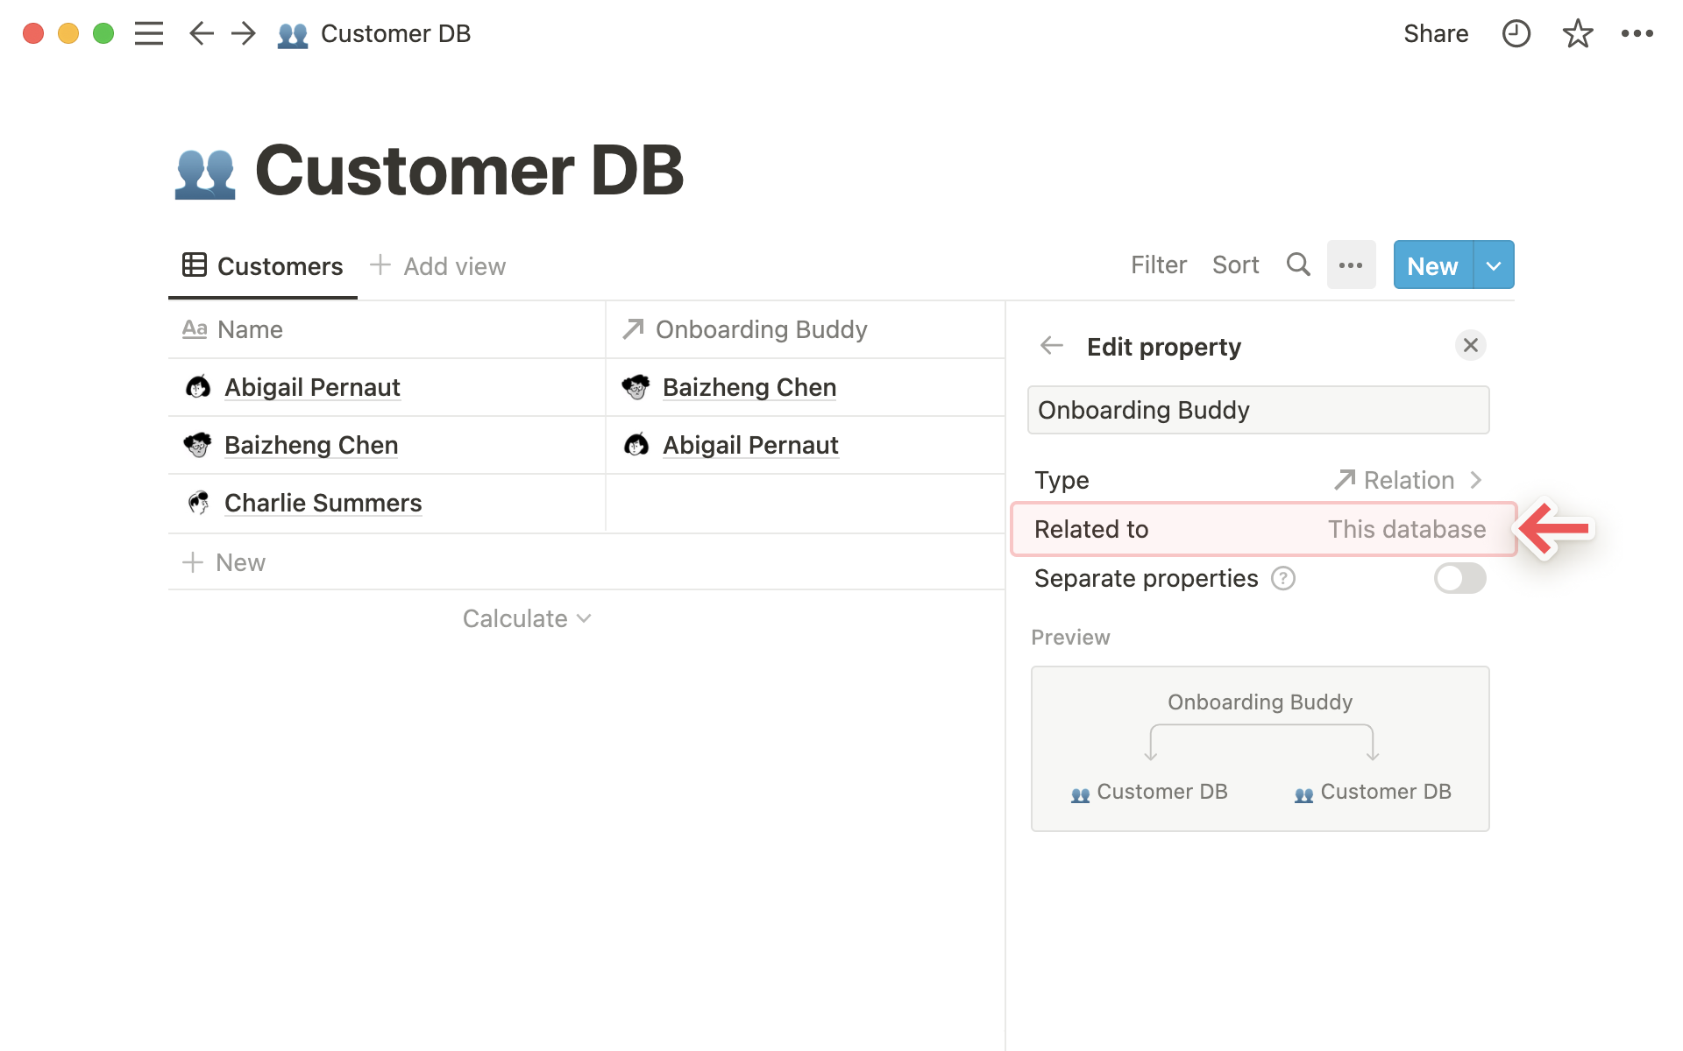
Task: Click the New entry dropdown arrow
Action: pos(1493,265)
